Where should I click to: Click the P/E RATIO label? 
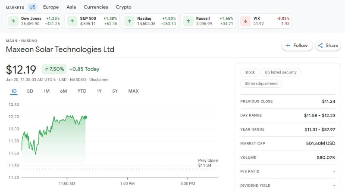click(x=250, y=172)
